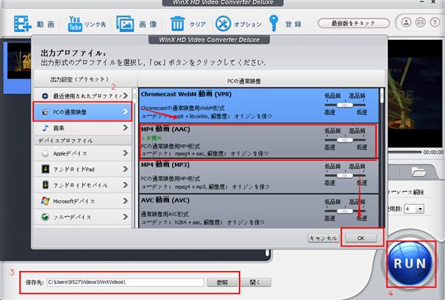445x300 pixels.
Task: Select 最近使用されたプロファイル category
Action: click(83, 96)
